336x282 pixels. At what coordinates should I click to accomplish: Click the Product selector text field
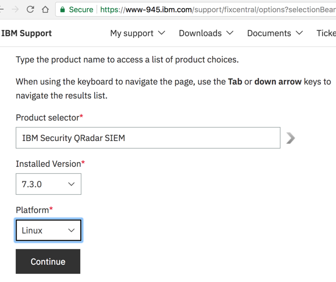148,138
